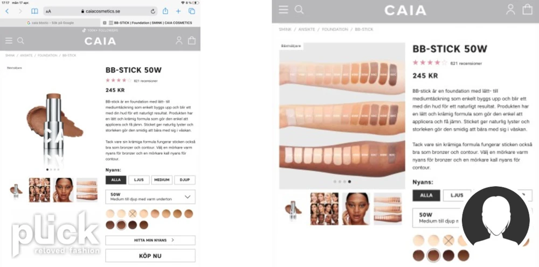This screenshot has width=539, height=267.
Task: Select the LJUS filter in the Safari page
Action: [x=139, y=180]
